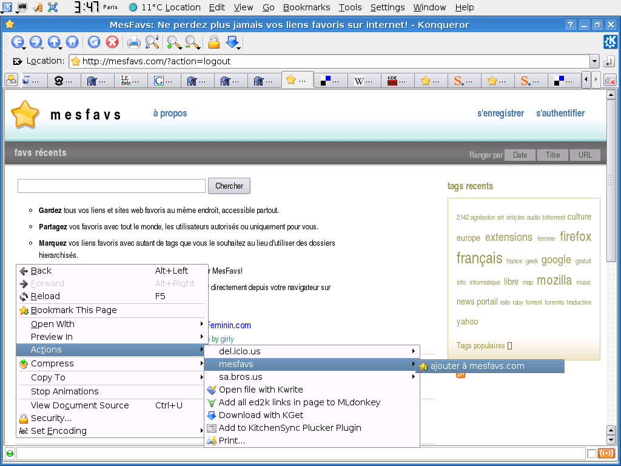The image size is (621, 466).
Task: Sort favs by URL
Action: click(x=585, y=155)
